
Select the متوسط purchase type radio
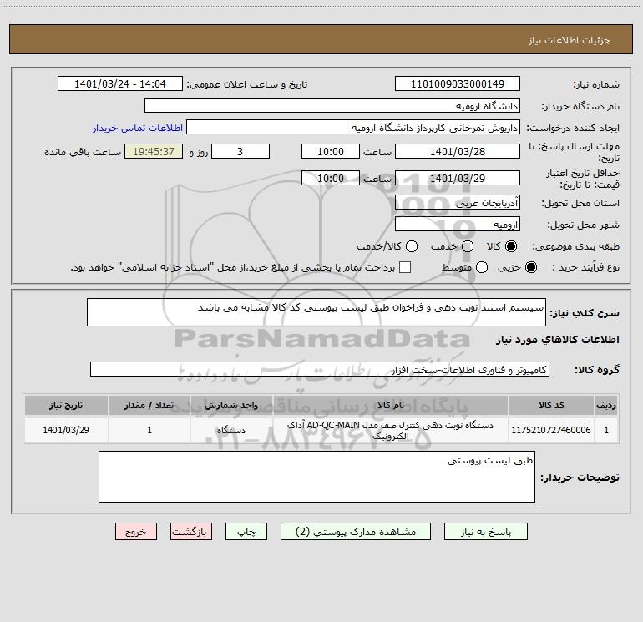[482, 267]
